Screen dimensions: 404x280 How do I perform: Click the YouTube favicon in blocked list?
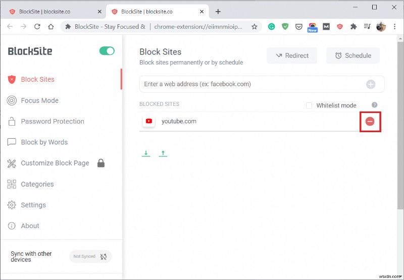coord(148,121)
